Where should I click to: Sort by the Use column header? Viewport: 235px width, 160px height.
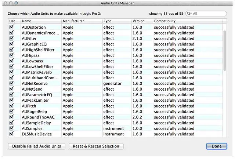[x=14, y=21]
